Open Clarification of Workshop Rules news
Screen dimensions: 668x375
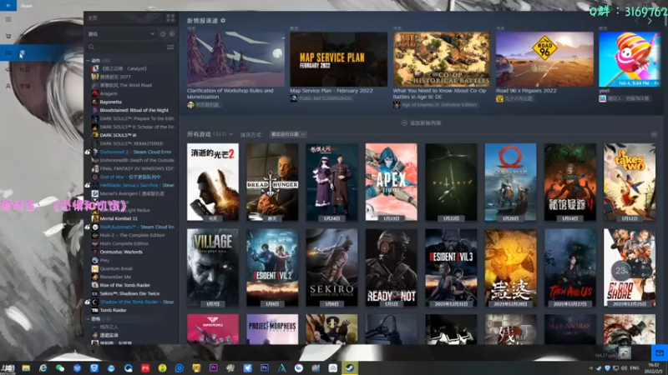tap(235, 59)
